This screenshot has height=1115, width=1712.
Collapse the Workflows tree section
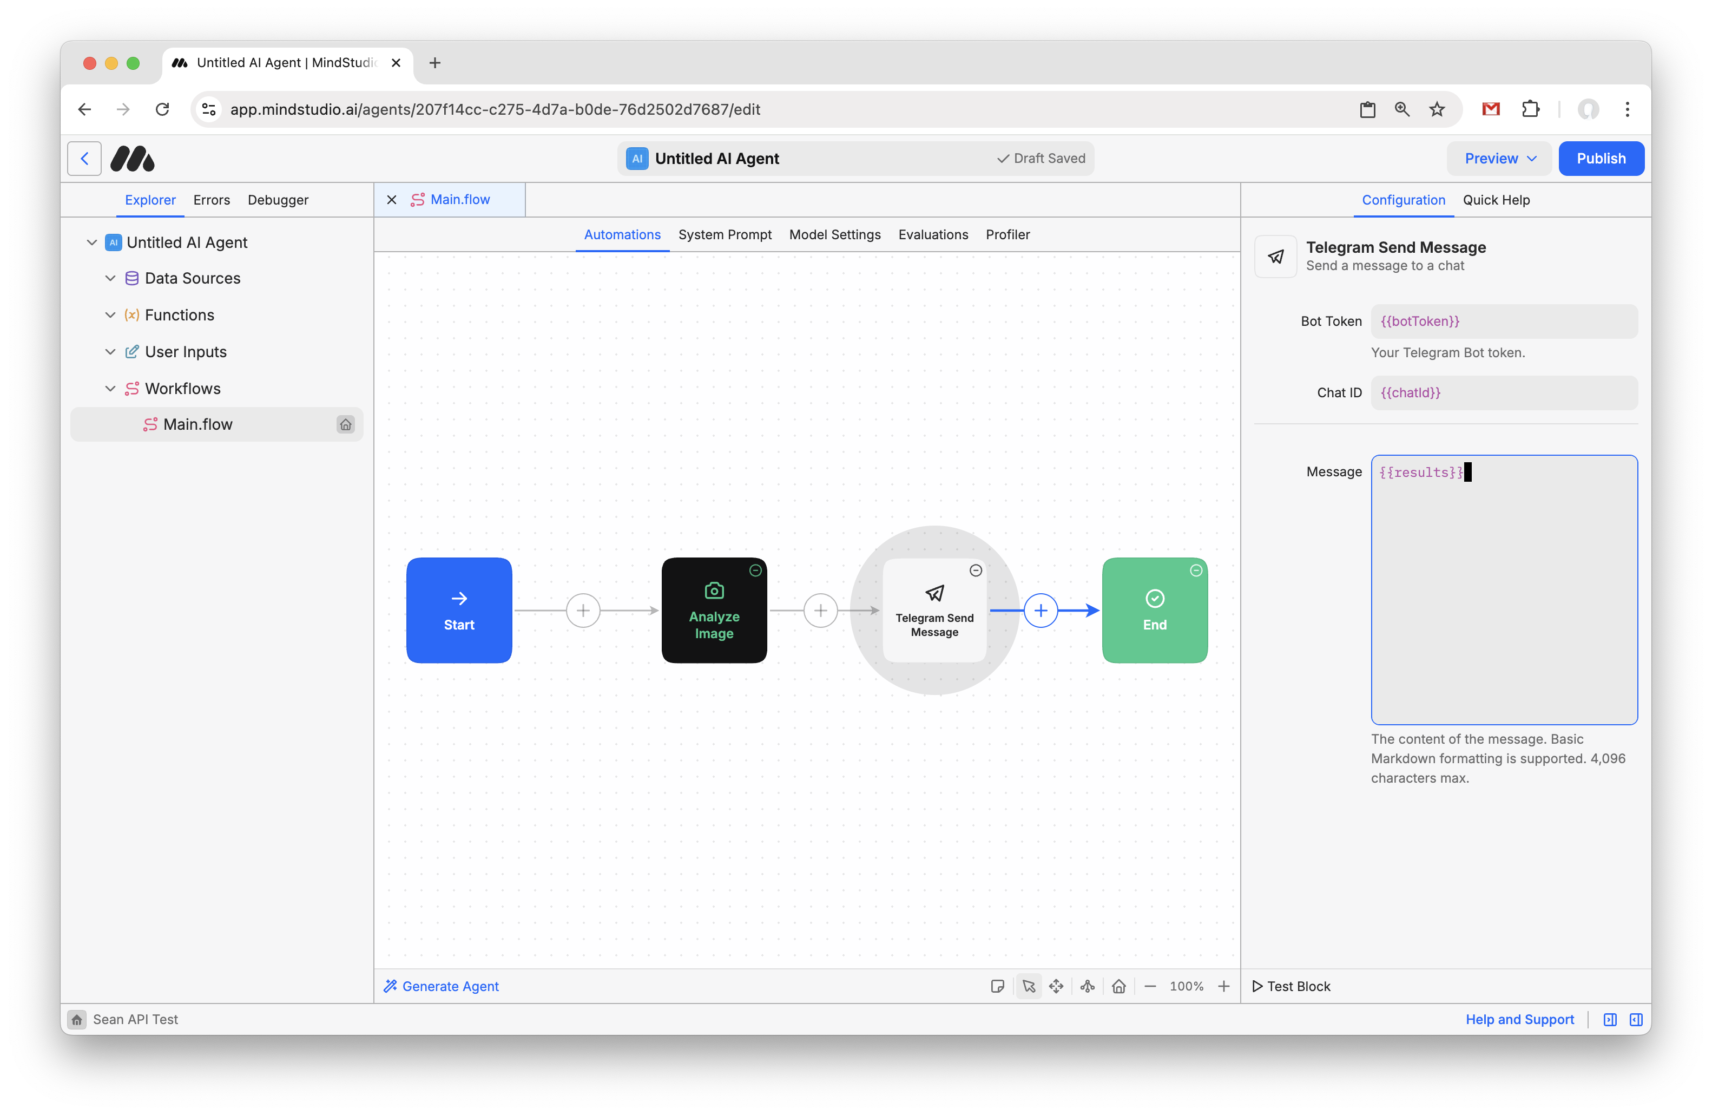[x=110, y=389]
